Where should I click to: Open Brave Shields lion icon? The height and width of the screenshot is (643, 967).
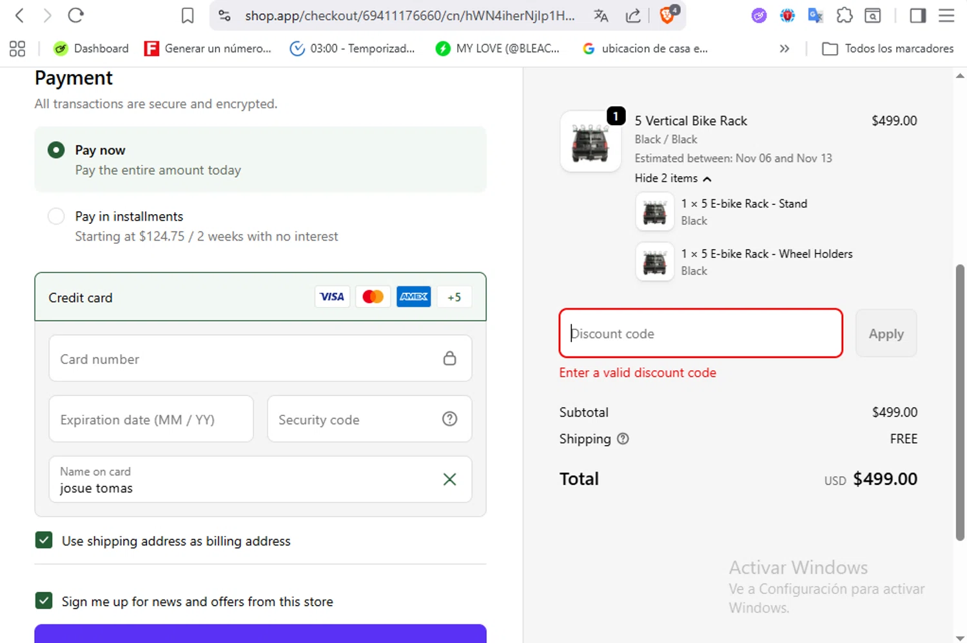point(668,15)
